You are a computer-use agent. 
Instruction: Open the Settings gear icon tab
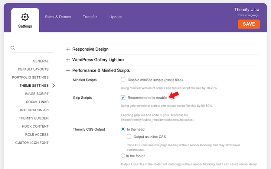click(25, 20)
